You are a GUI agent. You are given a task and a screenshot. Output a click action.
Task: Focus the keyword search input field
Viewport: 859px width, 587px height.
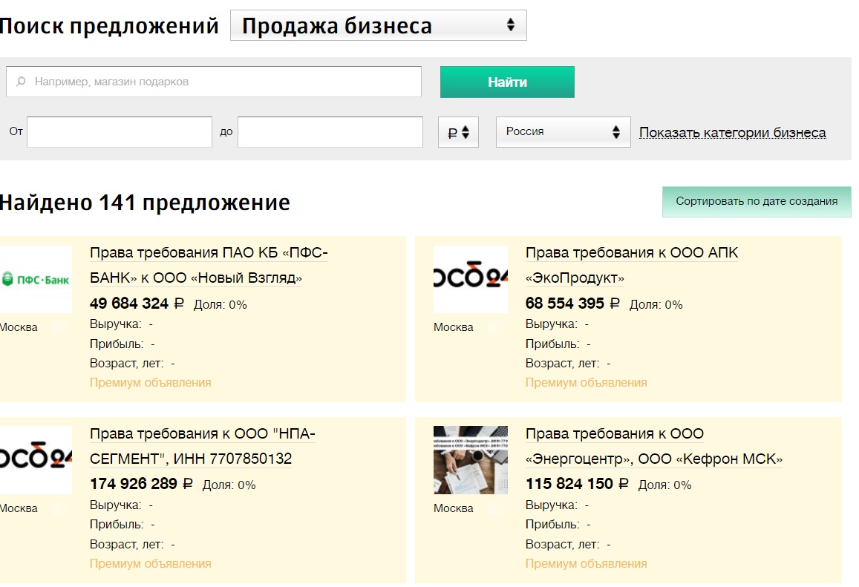click(214, 82)
